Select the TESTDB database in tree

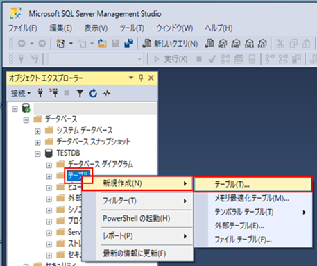69,153
